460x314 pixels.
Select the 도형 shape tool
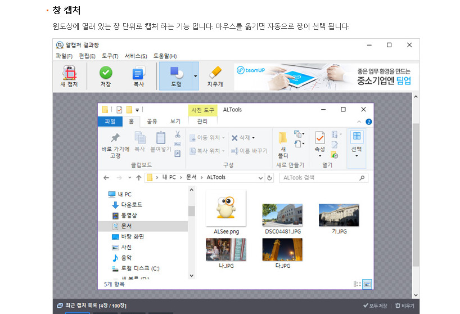[176, 76]
